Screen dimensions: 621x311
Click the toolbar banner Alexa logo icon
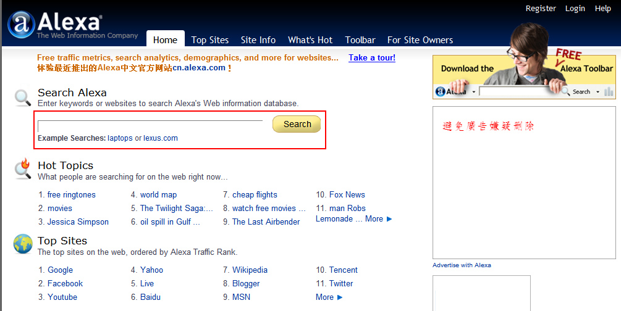[x=440, y=92]
